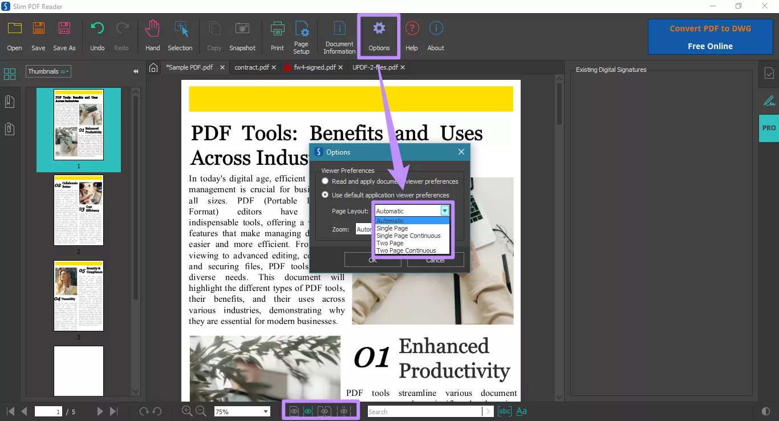Confirm the Options dialog with OK
The width and height of the screenshot is (779, 421).
pyautogui.click(x=372, y=260)
